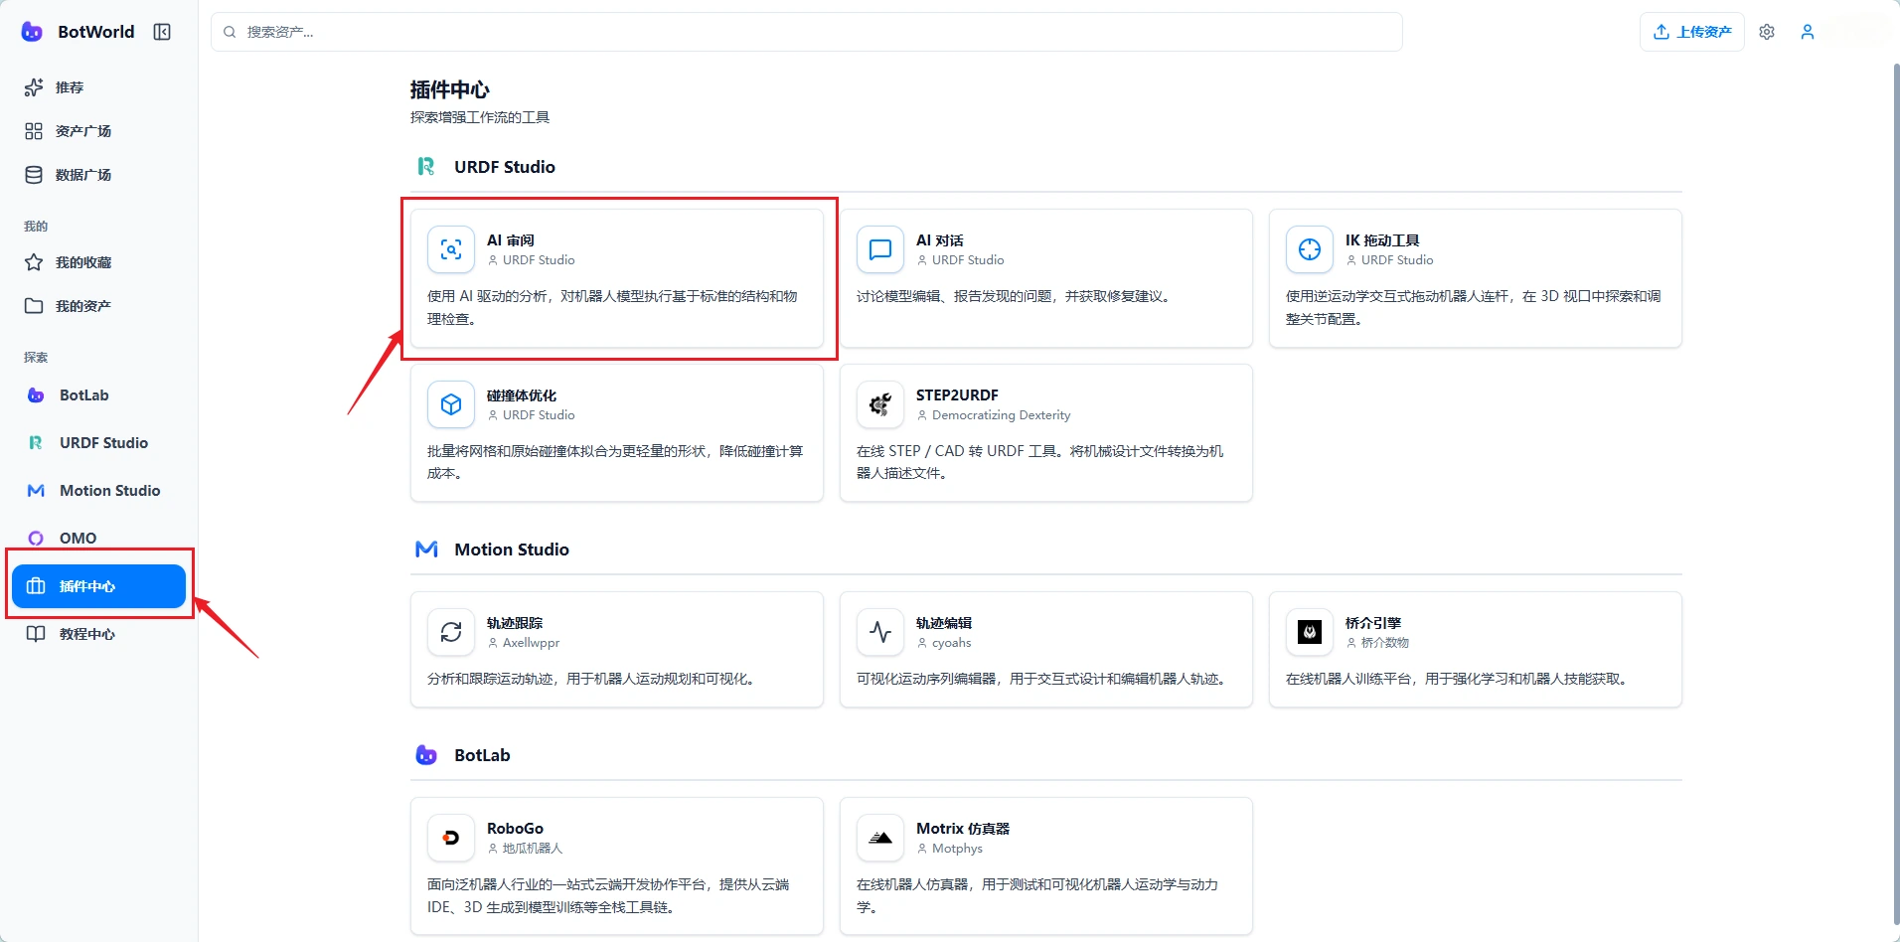
Task: Click author text 'Democratizing Dexterity'
Action: pos(1002,415)
